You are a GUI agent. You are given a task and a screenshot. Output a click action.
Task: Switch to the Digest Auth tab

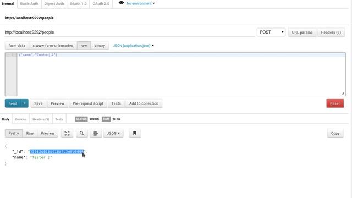point(54,4)
